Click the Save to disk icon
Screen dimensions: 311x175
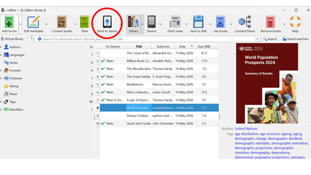(198, 22)
